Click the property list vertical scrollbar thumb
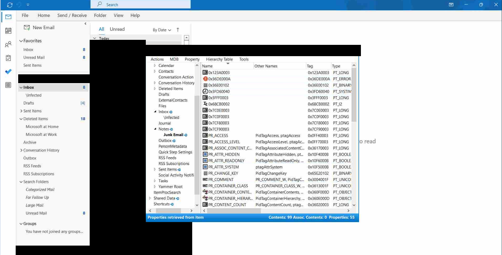The width and height of the screenshot is (502, 255). point(354,95)
